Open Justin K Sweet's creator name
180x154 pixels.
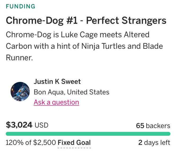(57, 82)
